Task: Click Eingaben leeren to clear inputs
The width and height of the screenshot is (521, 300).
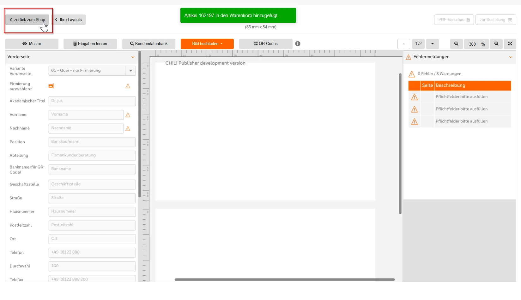Action: pyautogui.click(x=90, y=44)
